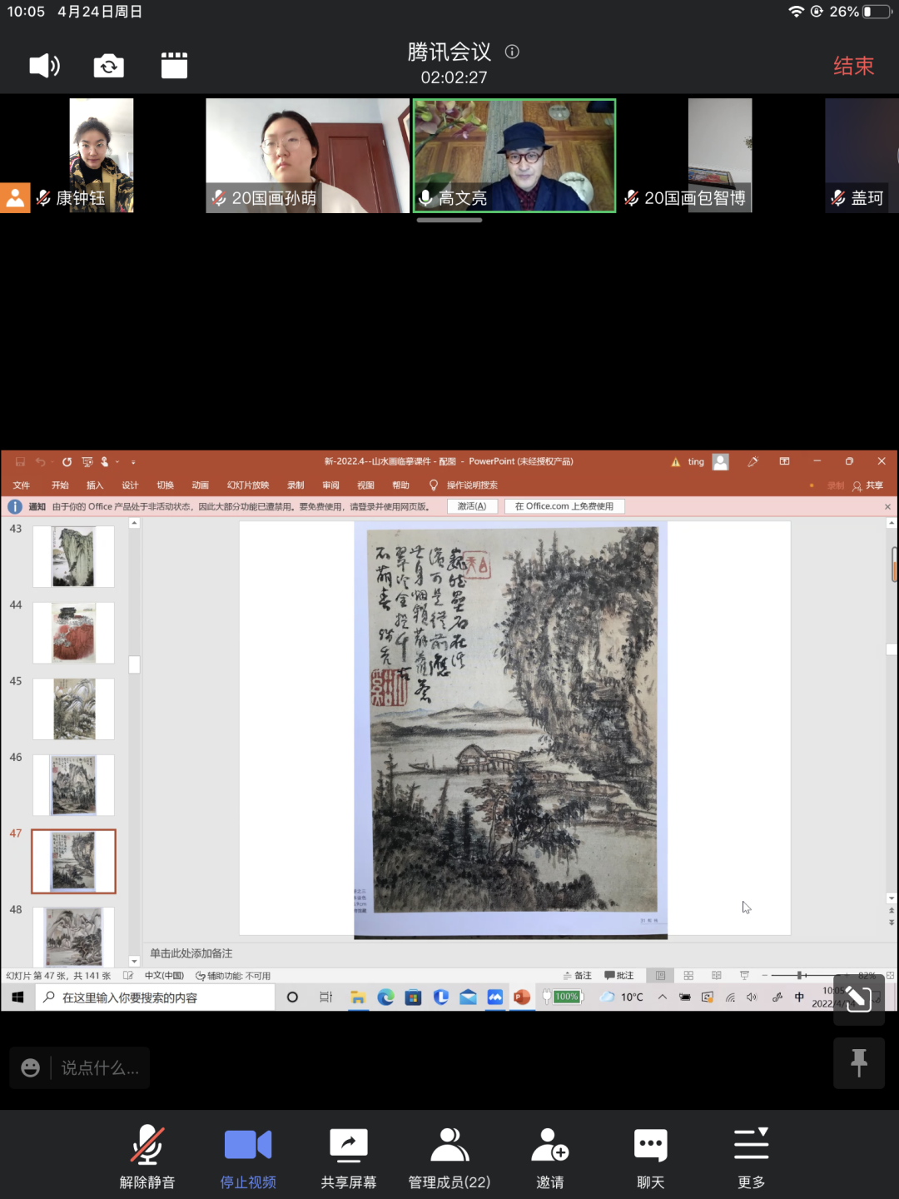Click the 激活(A) button
Viewport: 899px width, 1199px height.
[x=472, y=506]
